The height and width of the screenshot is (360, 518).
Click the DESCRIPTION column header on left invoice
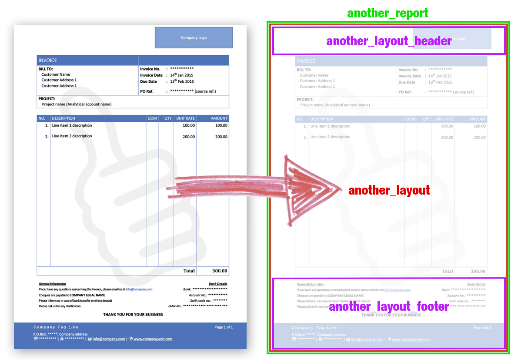(63, 118)
